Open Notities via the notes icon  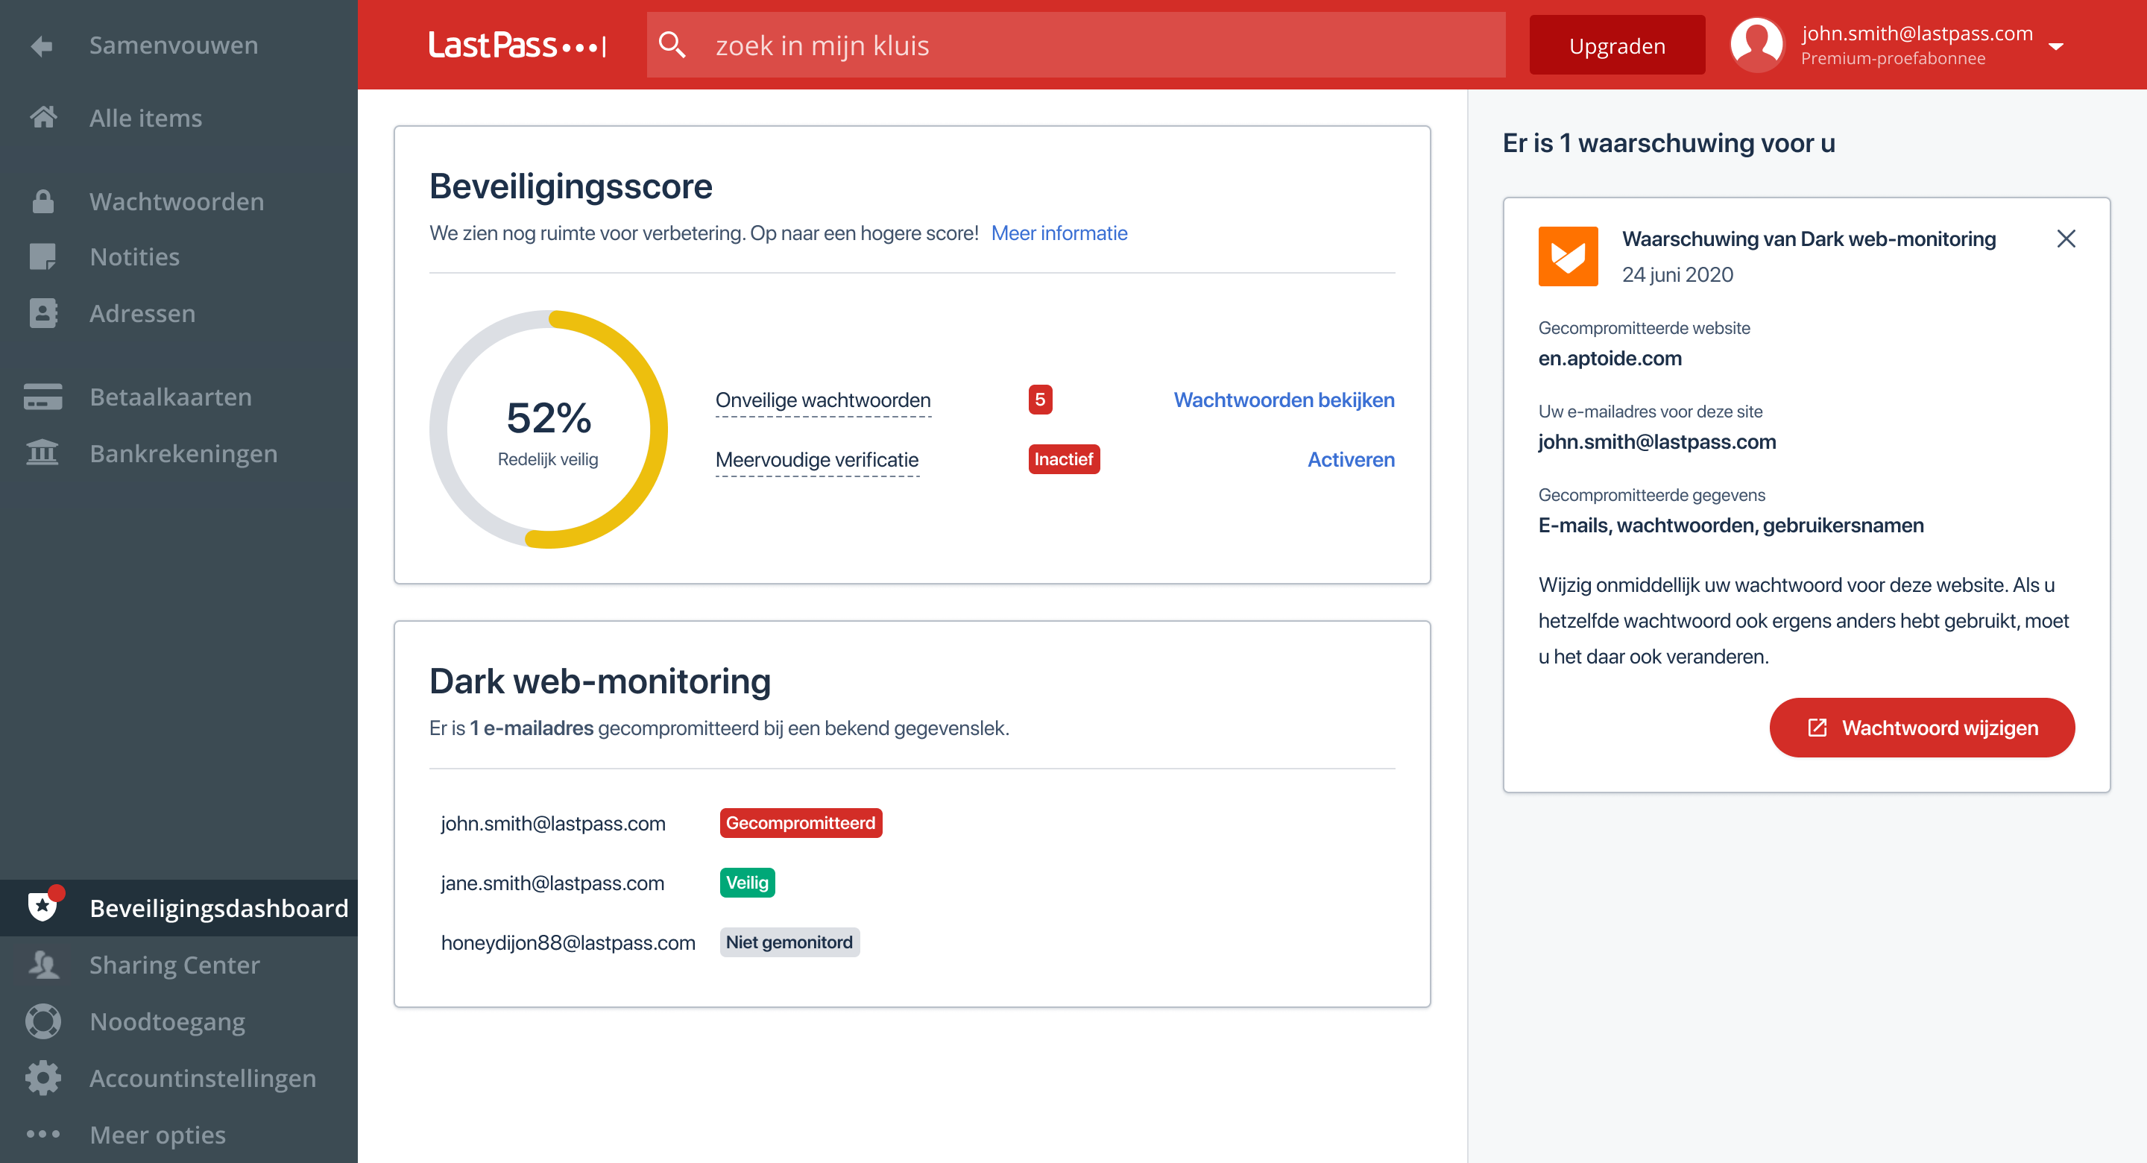[x=42, y=256]
